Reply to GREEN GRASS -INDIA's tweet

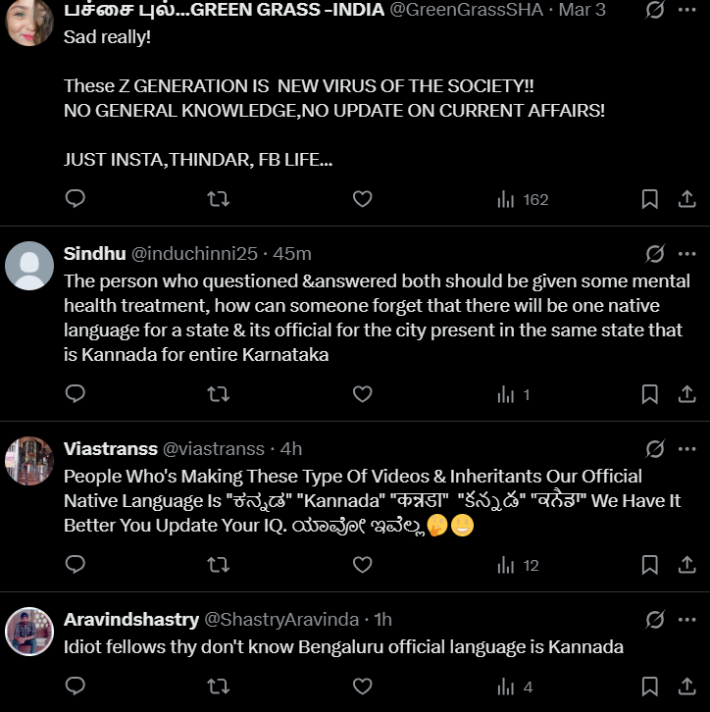pyautogui.click(x=76, y=199)
